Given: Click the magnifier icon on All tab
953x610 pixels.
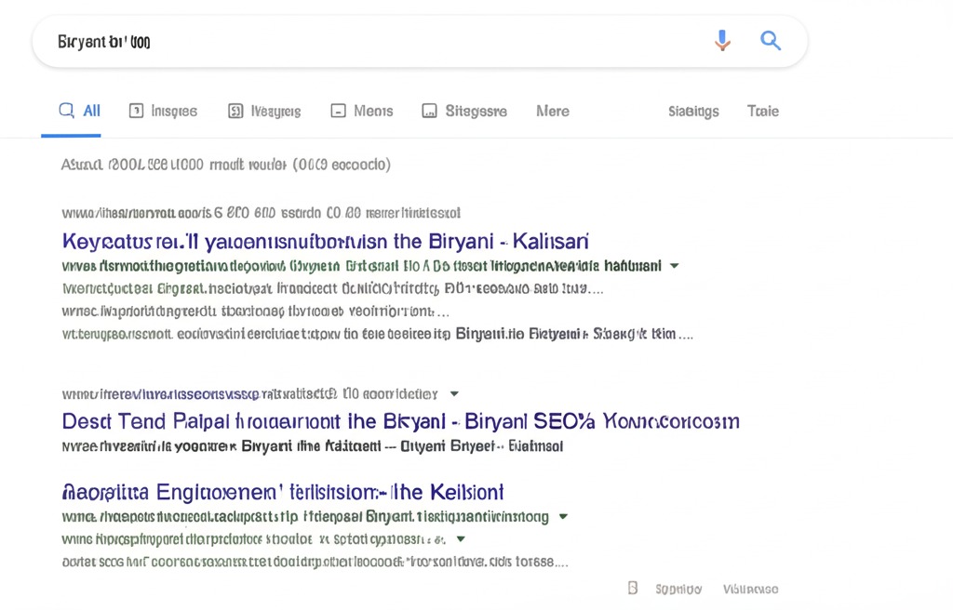Looking at the screenshot, I should point(67,111).
